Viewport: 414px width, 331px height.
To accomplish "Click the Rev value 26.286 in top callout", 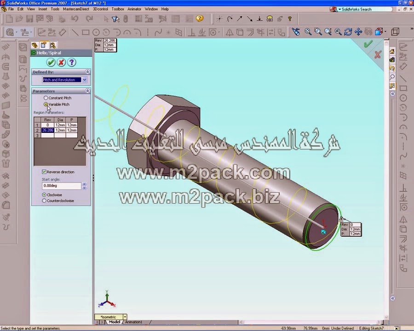I will [x=109, y=40].
